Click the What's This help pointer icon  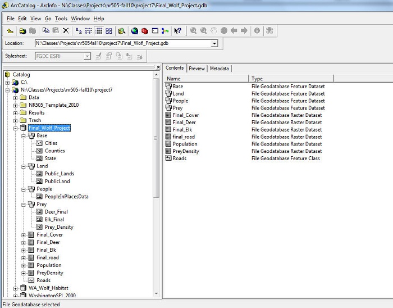177,31
